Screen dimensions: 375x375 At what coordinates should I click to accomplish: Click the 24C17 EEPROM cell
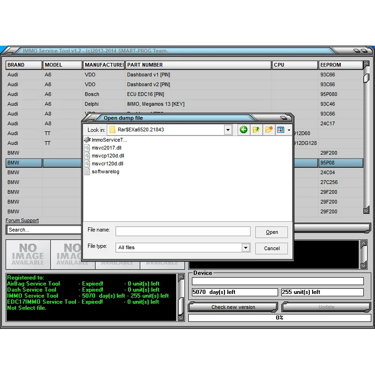click(x=341, y=123)
